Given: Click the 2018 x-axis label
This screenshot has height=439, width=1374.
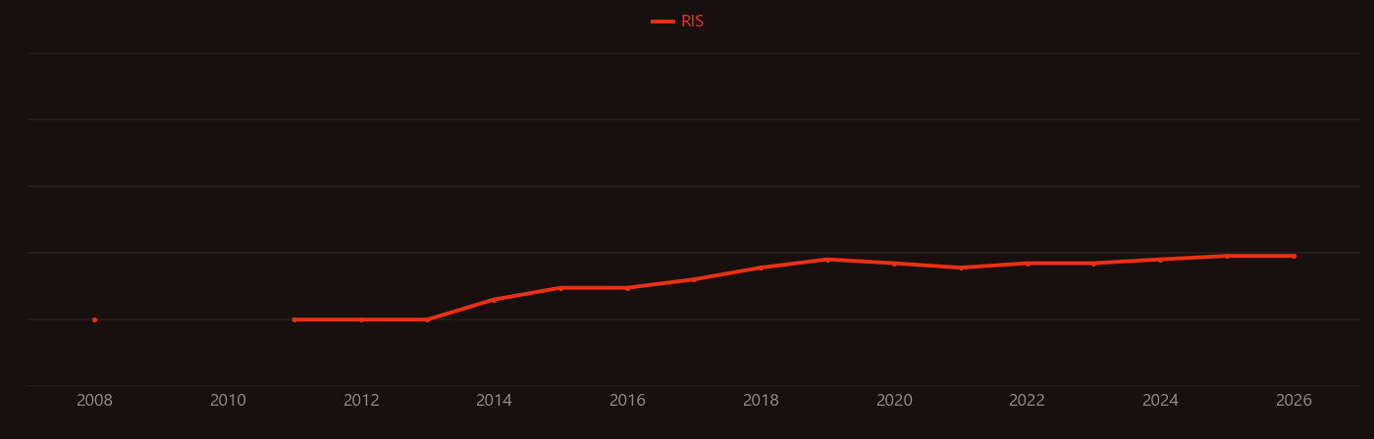Looking at the screenshot, I should [761, 401].
